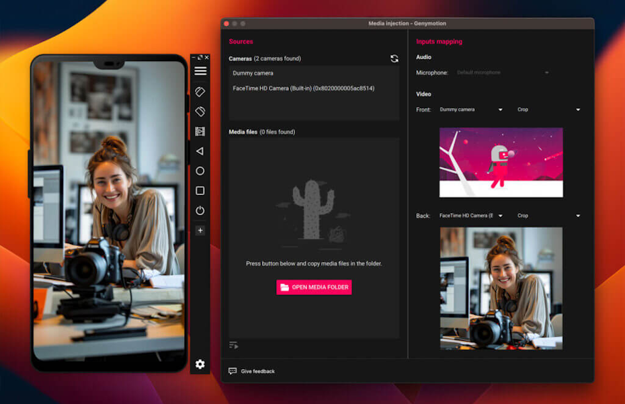625x404 pixels.
Task: Open the Microphone dropdown
Action: pyautogui.click(x=503, y=73)
